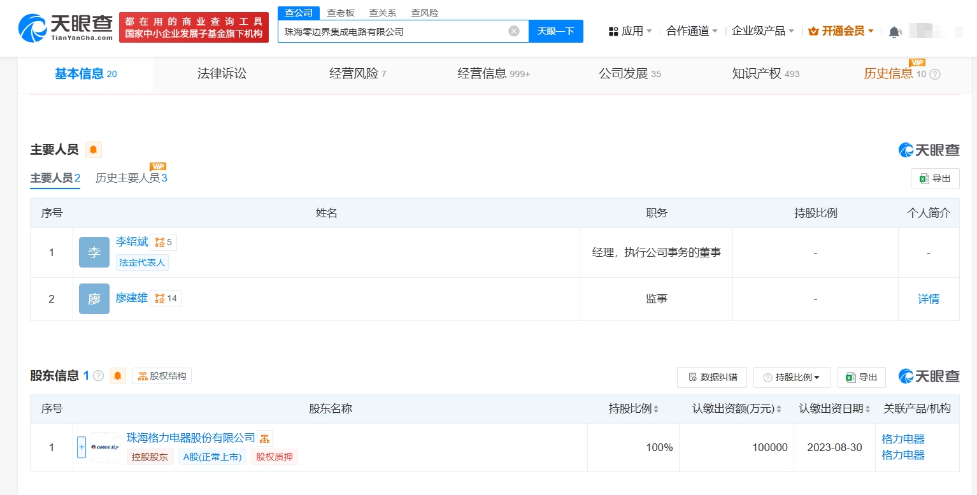977x495 pixels.
Task: Expand the 珠海格力电器 shareholder row plus button
Action: 82,447
